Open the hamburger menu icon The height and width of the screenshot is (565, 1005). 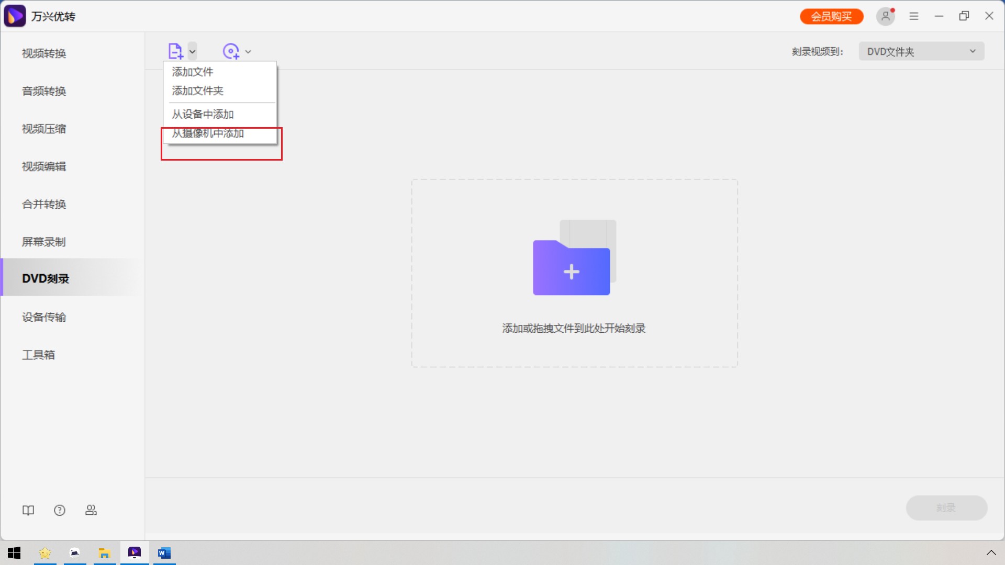click(914, 16)
